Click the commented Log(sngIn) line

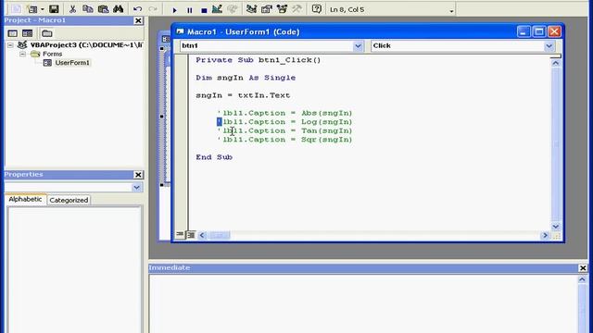pyautogui.click(x=284, y=122)
